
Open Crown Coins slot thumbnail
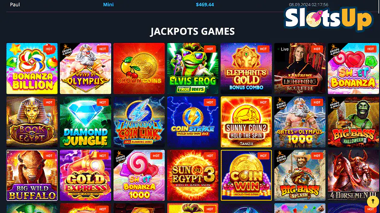pyautogui.click(x=139, y=69)
